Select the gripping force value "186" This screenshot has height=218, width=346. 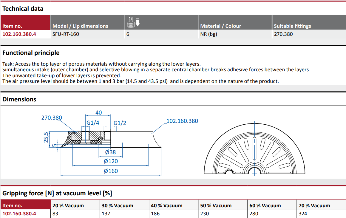(x=155, y=214)
